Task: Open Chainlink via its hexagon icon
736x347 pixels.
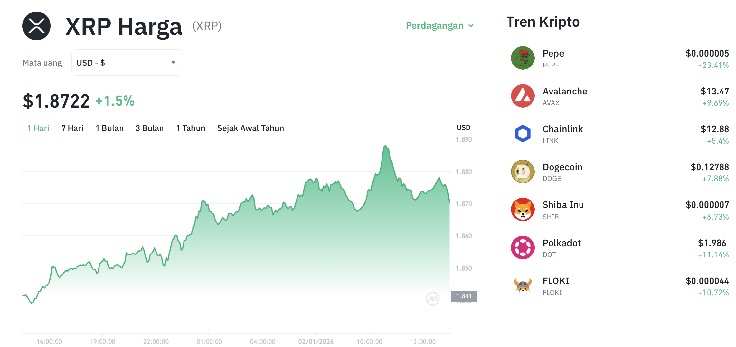Action: point(523,134)
